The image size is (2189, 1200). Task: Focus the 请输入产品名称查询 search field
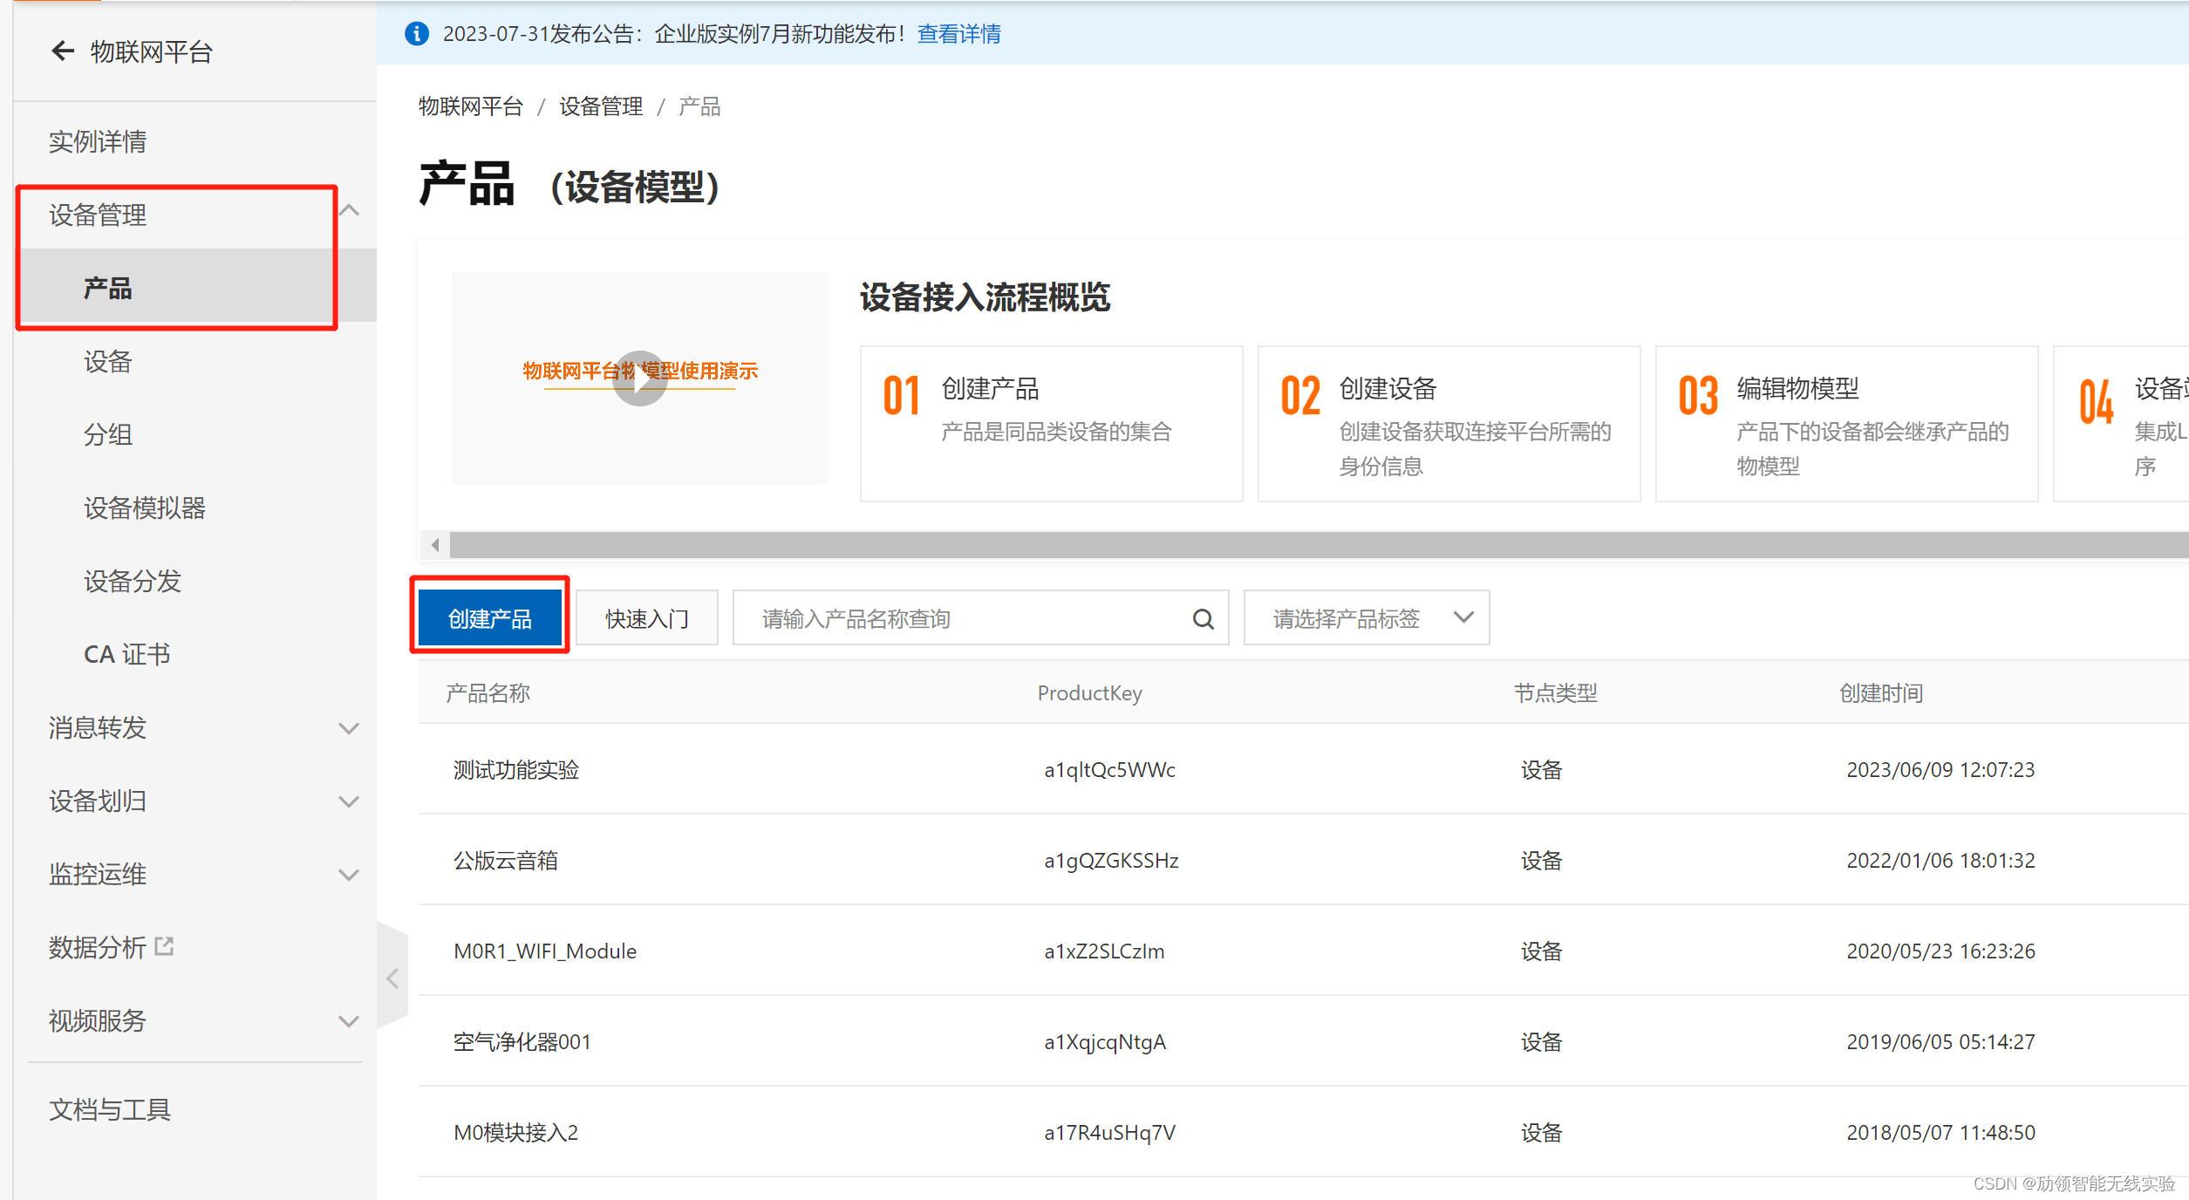(959, 619)
